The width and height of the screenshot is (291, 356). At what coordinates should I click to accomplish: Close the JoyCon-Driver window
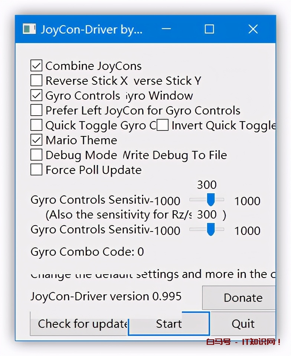tap(253, 29)
